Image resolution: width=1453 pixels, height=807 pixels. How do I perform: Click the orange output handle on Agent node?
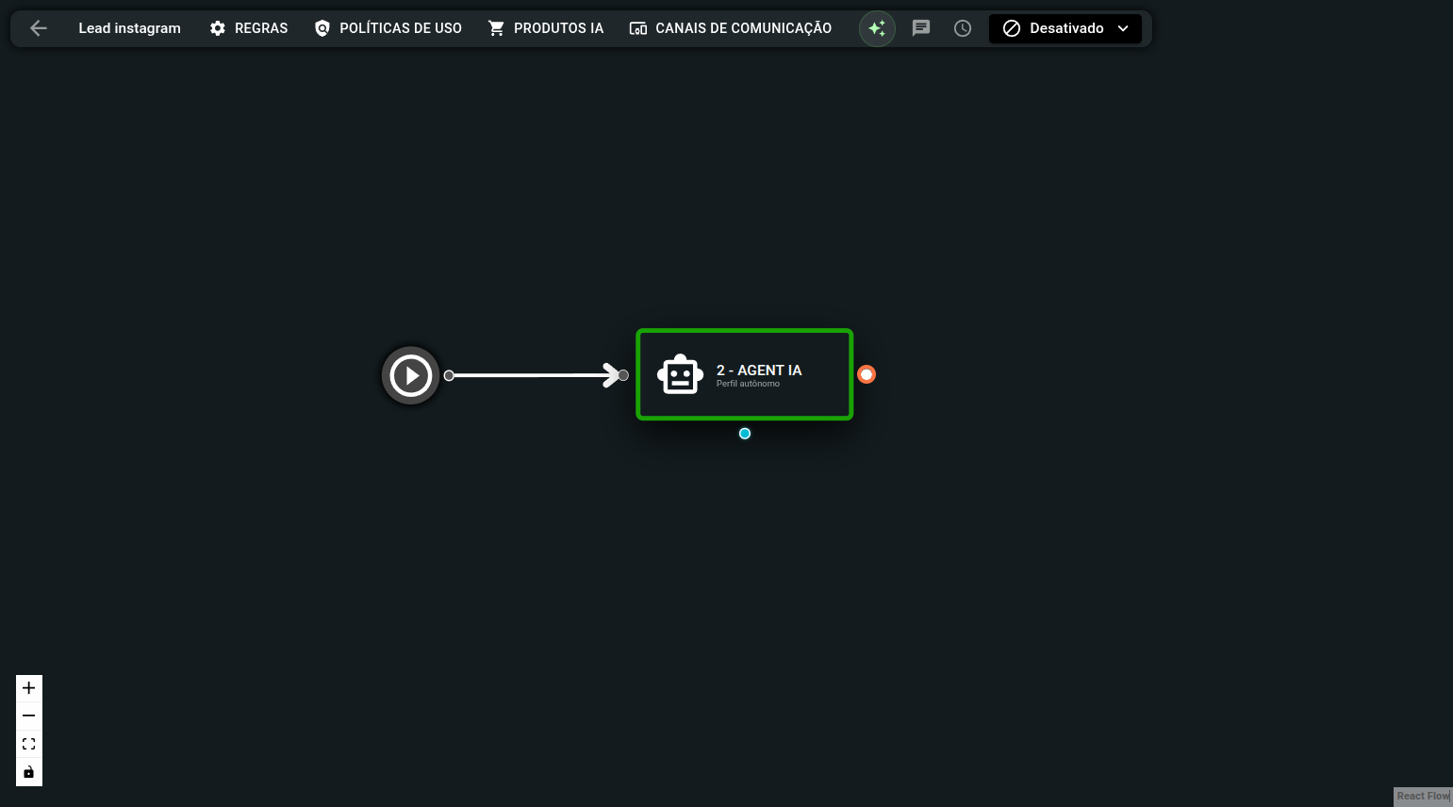pyautogui.click(x=867, y=374)
